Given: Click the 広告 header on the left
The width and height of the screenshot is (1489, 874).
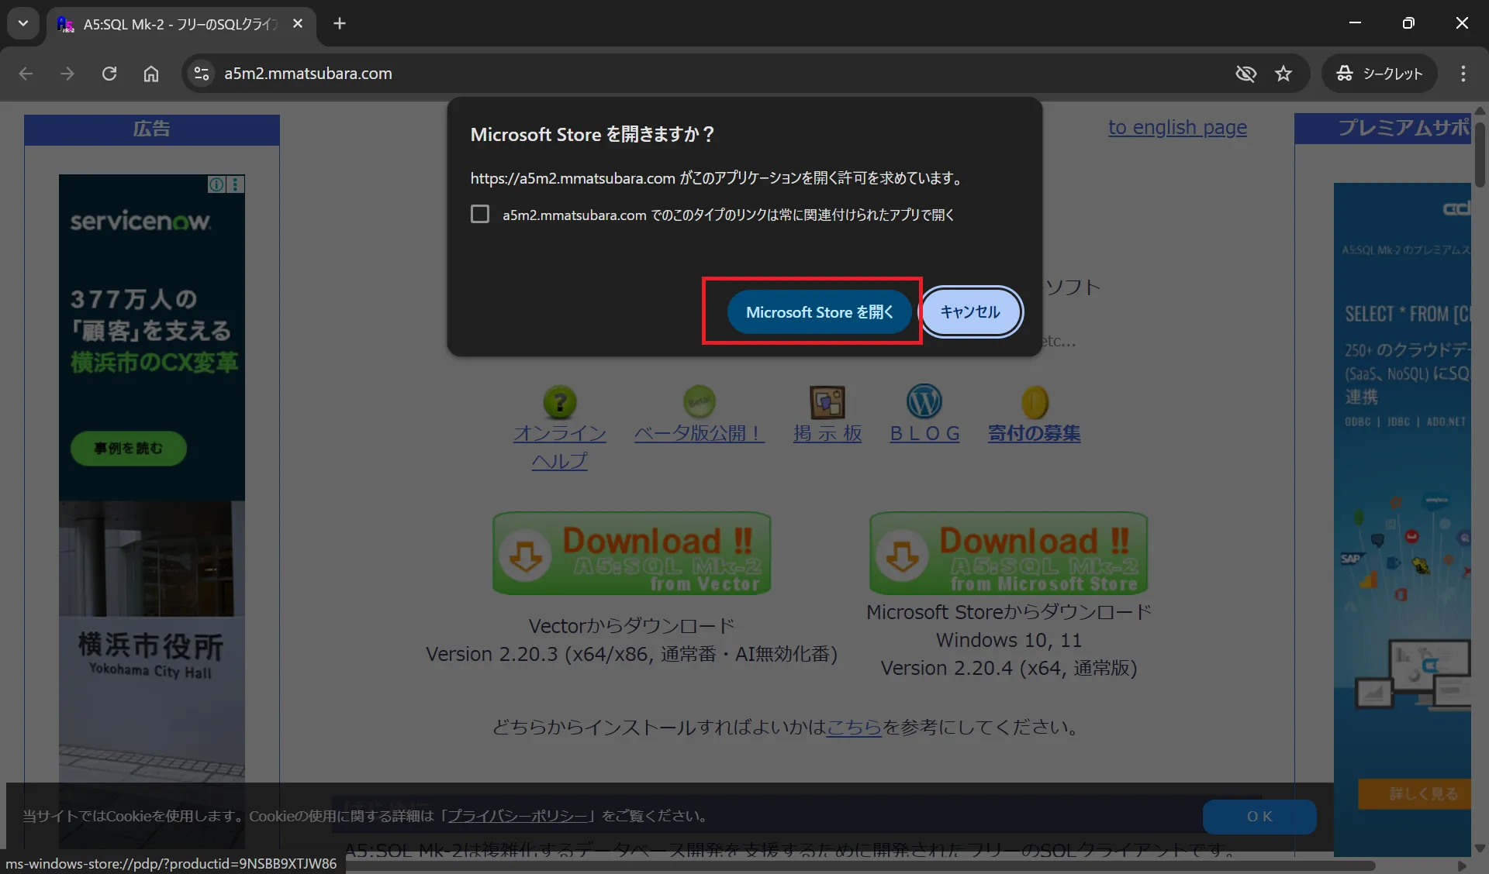Looking at the screenshot, I should point(152,129).
